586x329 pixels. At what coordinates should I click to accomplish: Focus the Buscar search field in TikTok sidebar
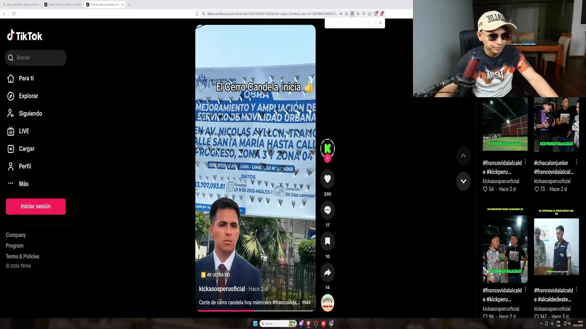[x=36, y=58]
